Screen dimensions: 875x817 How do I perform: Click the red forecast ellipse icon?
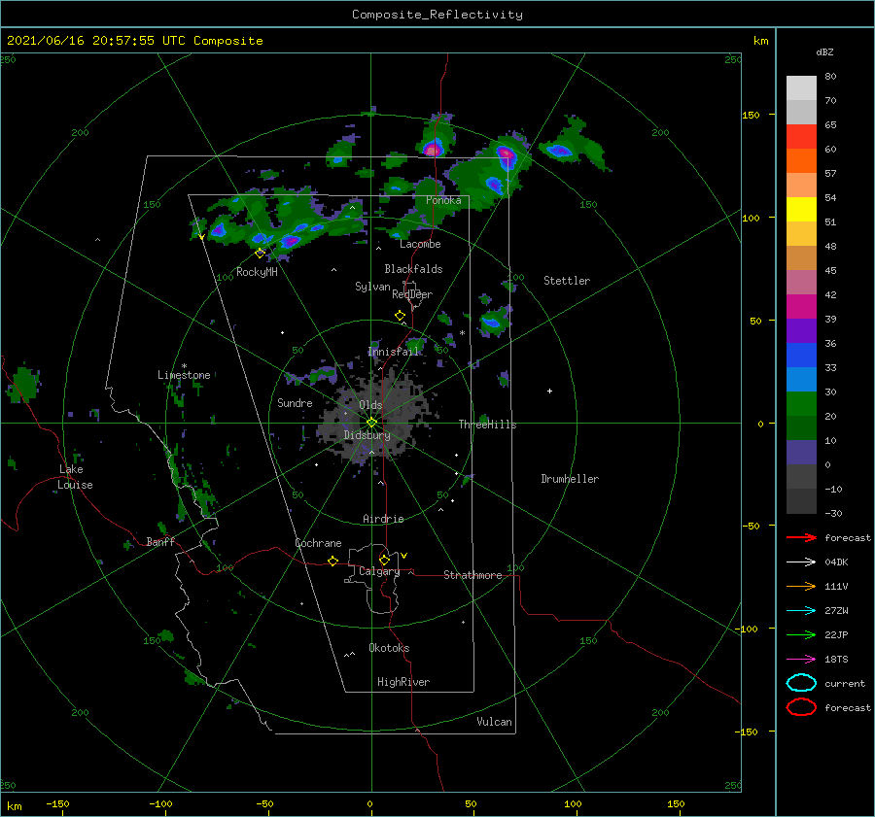click(x=801, y=707)
